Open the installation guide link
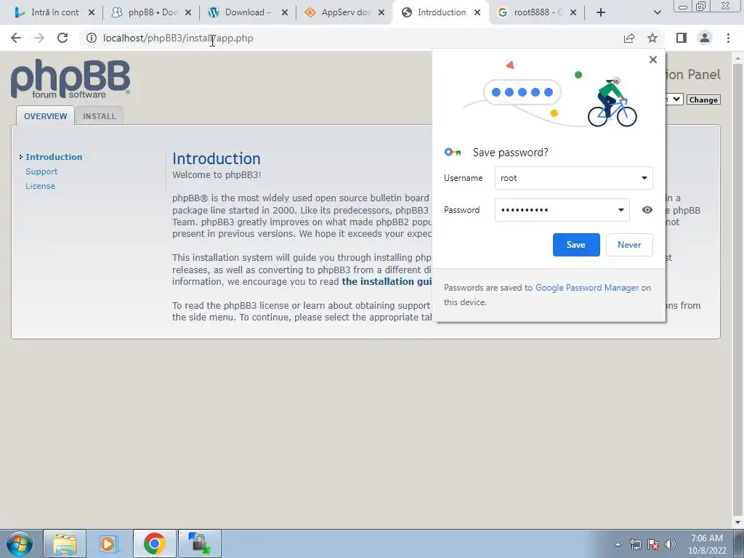Screen dimensions: 744x558 (387, 281)
